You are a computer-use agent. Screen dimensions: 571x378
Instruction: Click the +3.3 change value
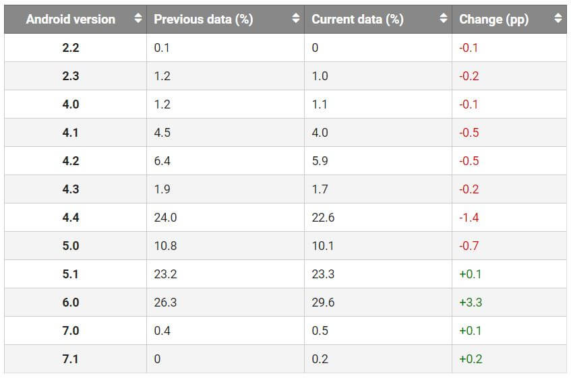click(x=471, y=303)
